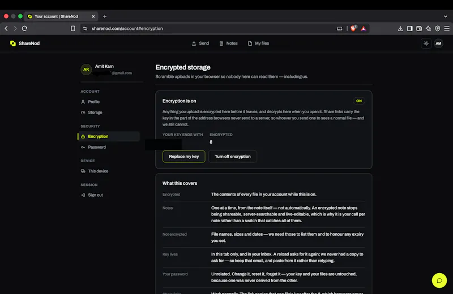Click the Key lives row label
Viewport: 453px width, 294px height.
(170, 254)
